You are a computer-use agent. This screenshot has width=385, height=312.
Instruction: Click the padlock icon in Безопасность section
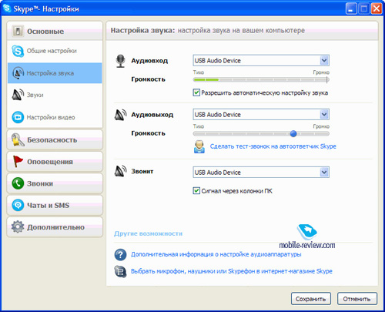(18, 140)
